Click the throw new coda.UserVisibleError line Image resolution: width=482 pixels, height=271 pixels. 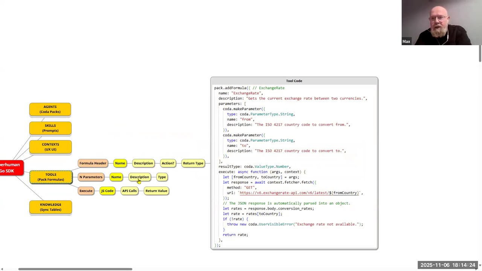295,224
